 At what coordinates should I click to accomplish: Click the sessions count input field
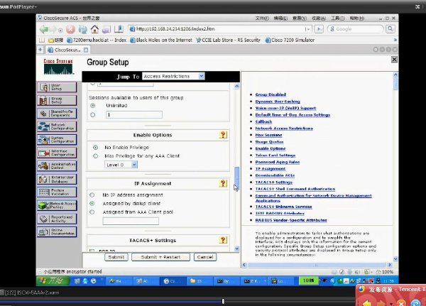pyautogui.click(x=134, y=115)
